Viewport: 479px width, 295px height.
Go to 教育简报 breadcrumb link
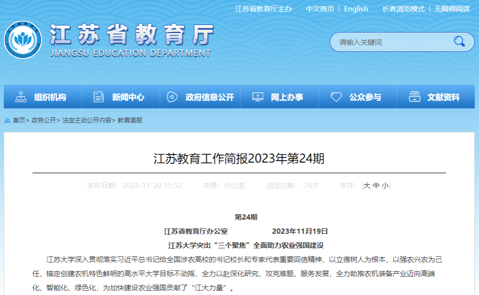[130, 121]
